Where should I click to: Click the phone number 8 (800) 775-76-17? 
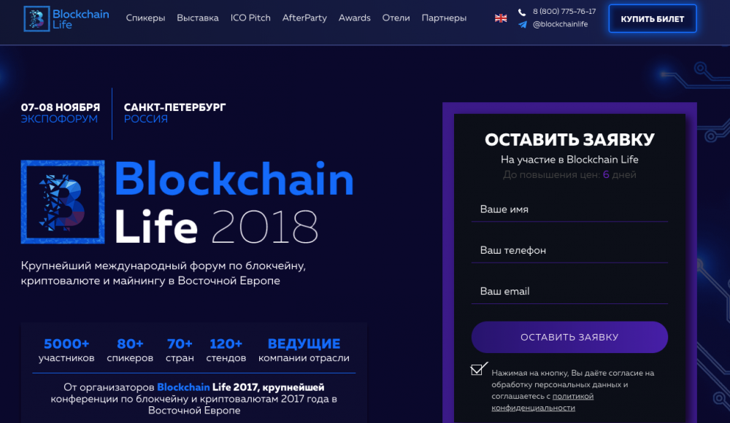[564, 12]
